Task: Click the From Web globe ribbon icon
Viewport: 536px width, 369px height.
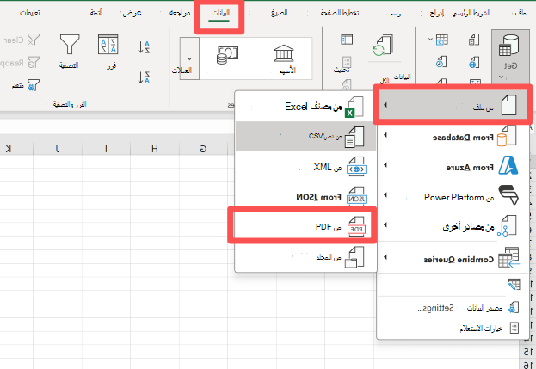Action: pyautogui.click(x=474, y=63)
